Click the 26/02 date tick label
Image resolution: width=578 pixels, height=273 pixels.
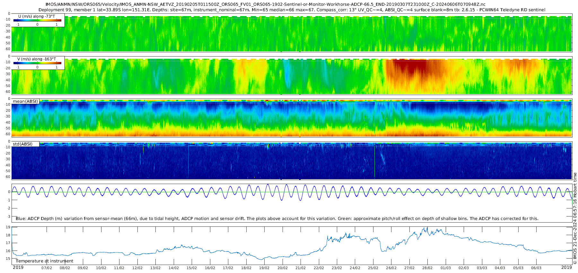(391, 268)
